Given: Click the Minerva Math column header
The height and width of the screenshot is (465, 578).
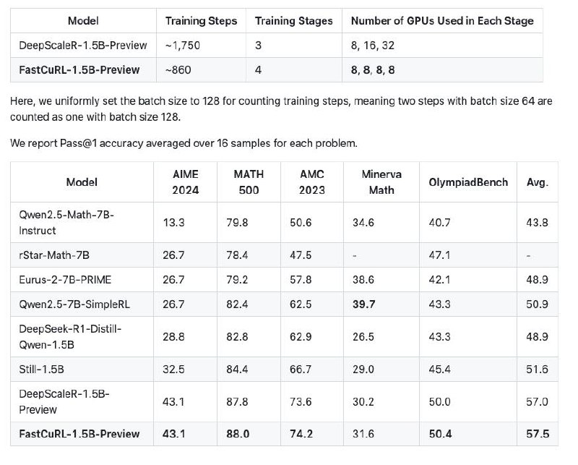Looking at the screenshot, I should click(381, 182).
